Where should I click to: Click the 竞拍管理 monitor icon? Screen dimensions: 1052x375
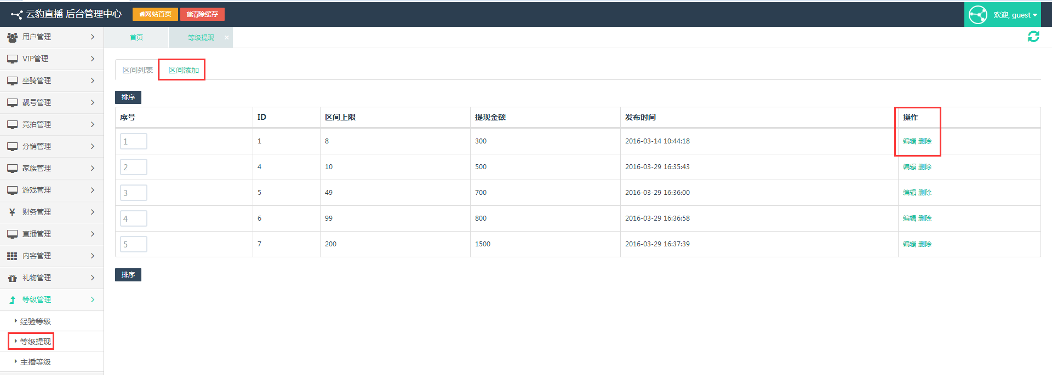12,125
